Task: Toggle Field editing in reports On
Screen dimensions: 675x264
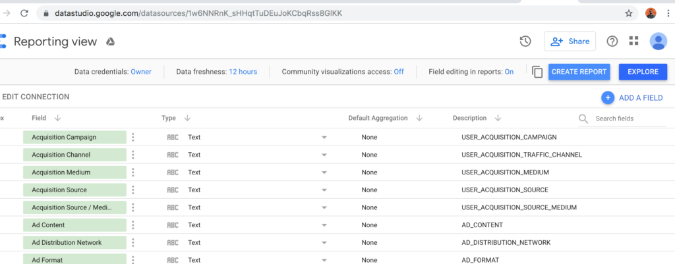Action: [x=509, y=72]
